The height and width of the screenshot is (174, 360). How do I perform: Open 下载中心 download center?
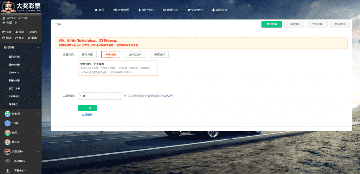(19, 170)
